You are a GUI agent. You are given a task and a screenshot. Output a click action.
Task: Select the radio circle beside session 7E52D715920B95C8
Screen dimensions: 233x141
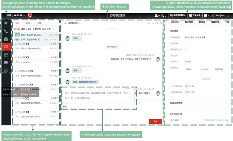point(14,48)
